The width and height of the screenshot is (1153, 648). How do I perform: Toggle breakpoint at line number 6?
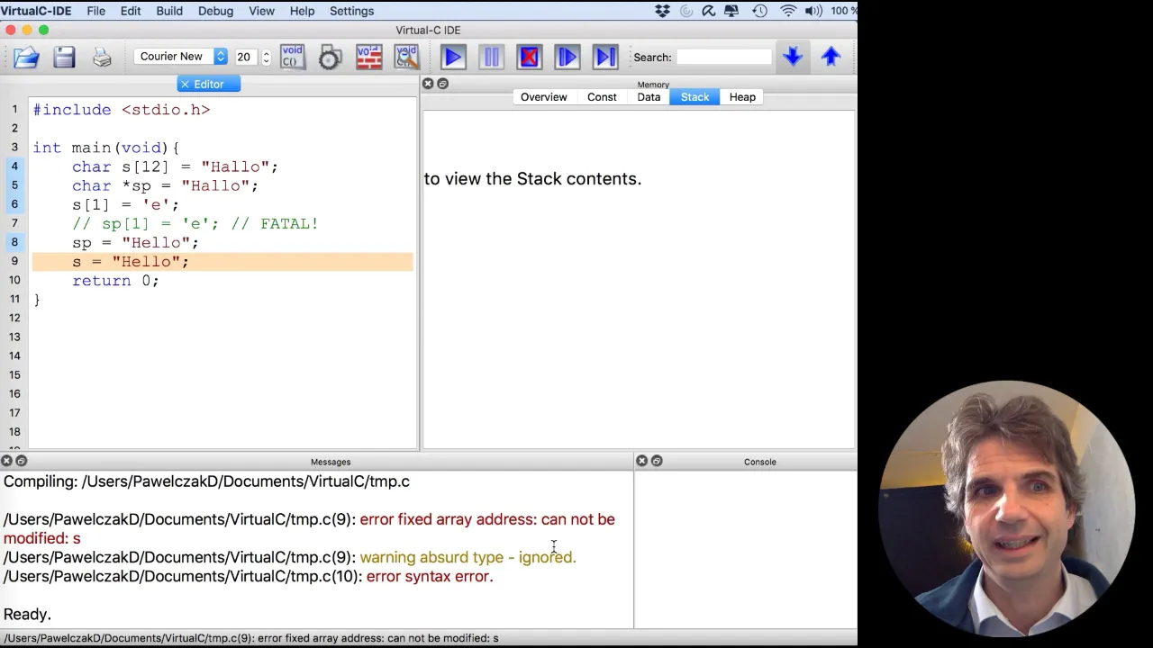[14, 204]
